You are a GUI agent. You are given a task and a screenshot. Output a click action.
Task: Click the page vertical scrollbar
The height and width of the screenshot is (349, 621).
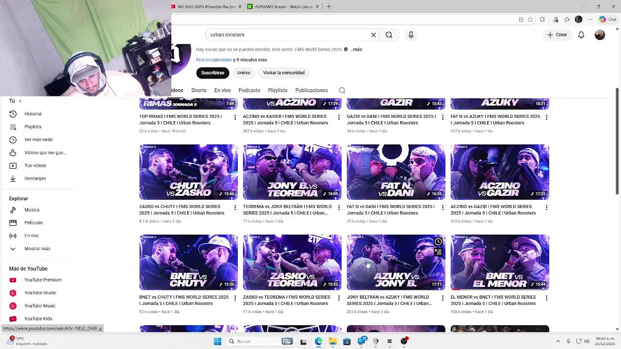(x=617, y=142)
